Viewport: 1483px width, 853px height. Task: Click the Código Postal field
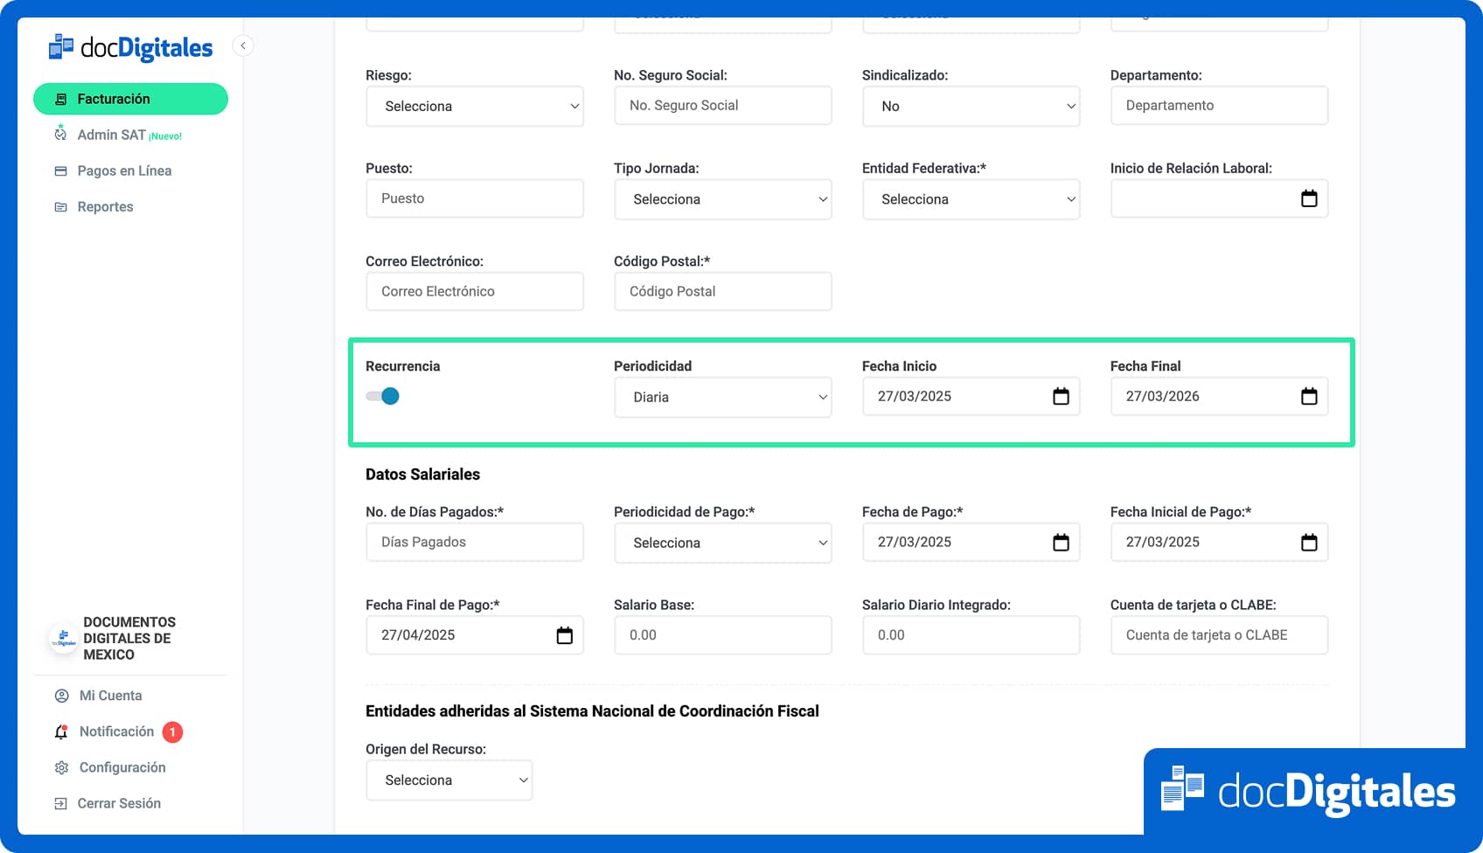coord(723,291)
